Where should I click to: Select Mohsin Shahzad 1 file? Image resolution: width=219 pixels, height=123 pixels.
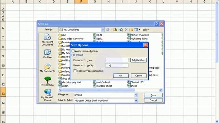[138, 35]
